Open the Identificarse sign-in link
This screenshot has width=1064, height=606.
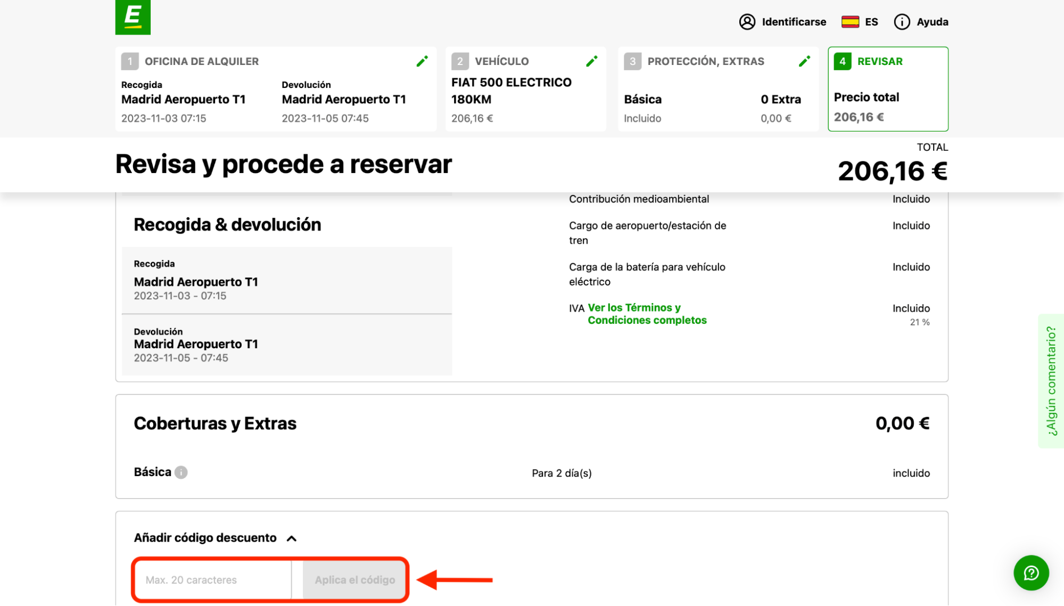click(794, 22)
